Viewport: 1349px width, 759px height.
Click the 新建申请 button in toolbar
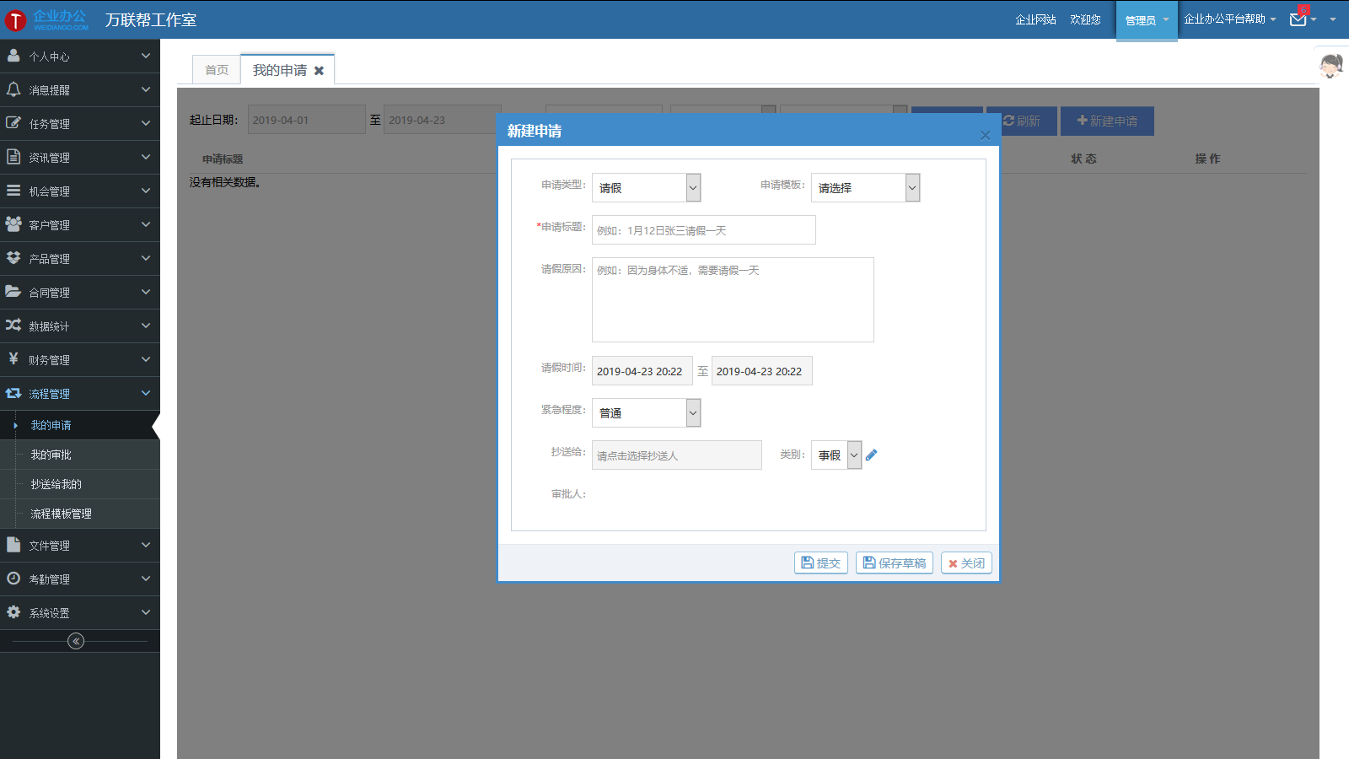tap(1107, 121)
